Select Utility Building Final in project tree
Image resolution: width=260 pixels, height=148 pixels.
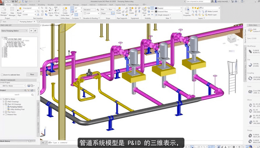point(18,109)
